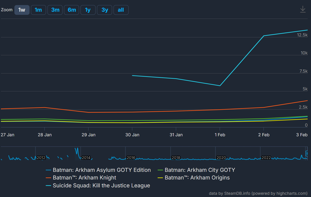
Task: Click the 2020 label in the navigator
Action: (221, 158)
